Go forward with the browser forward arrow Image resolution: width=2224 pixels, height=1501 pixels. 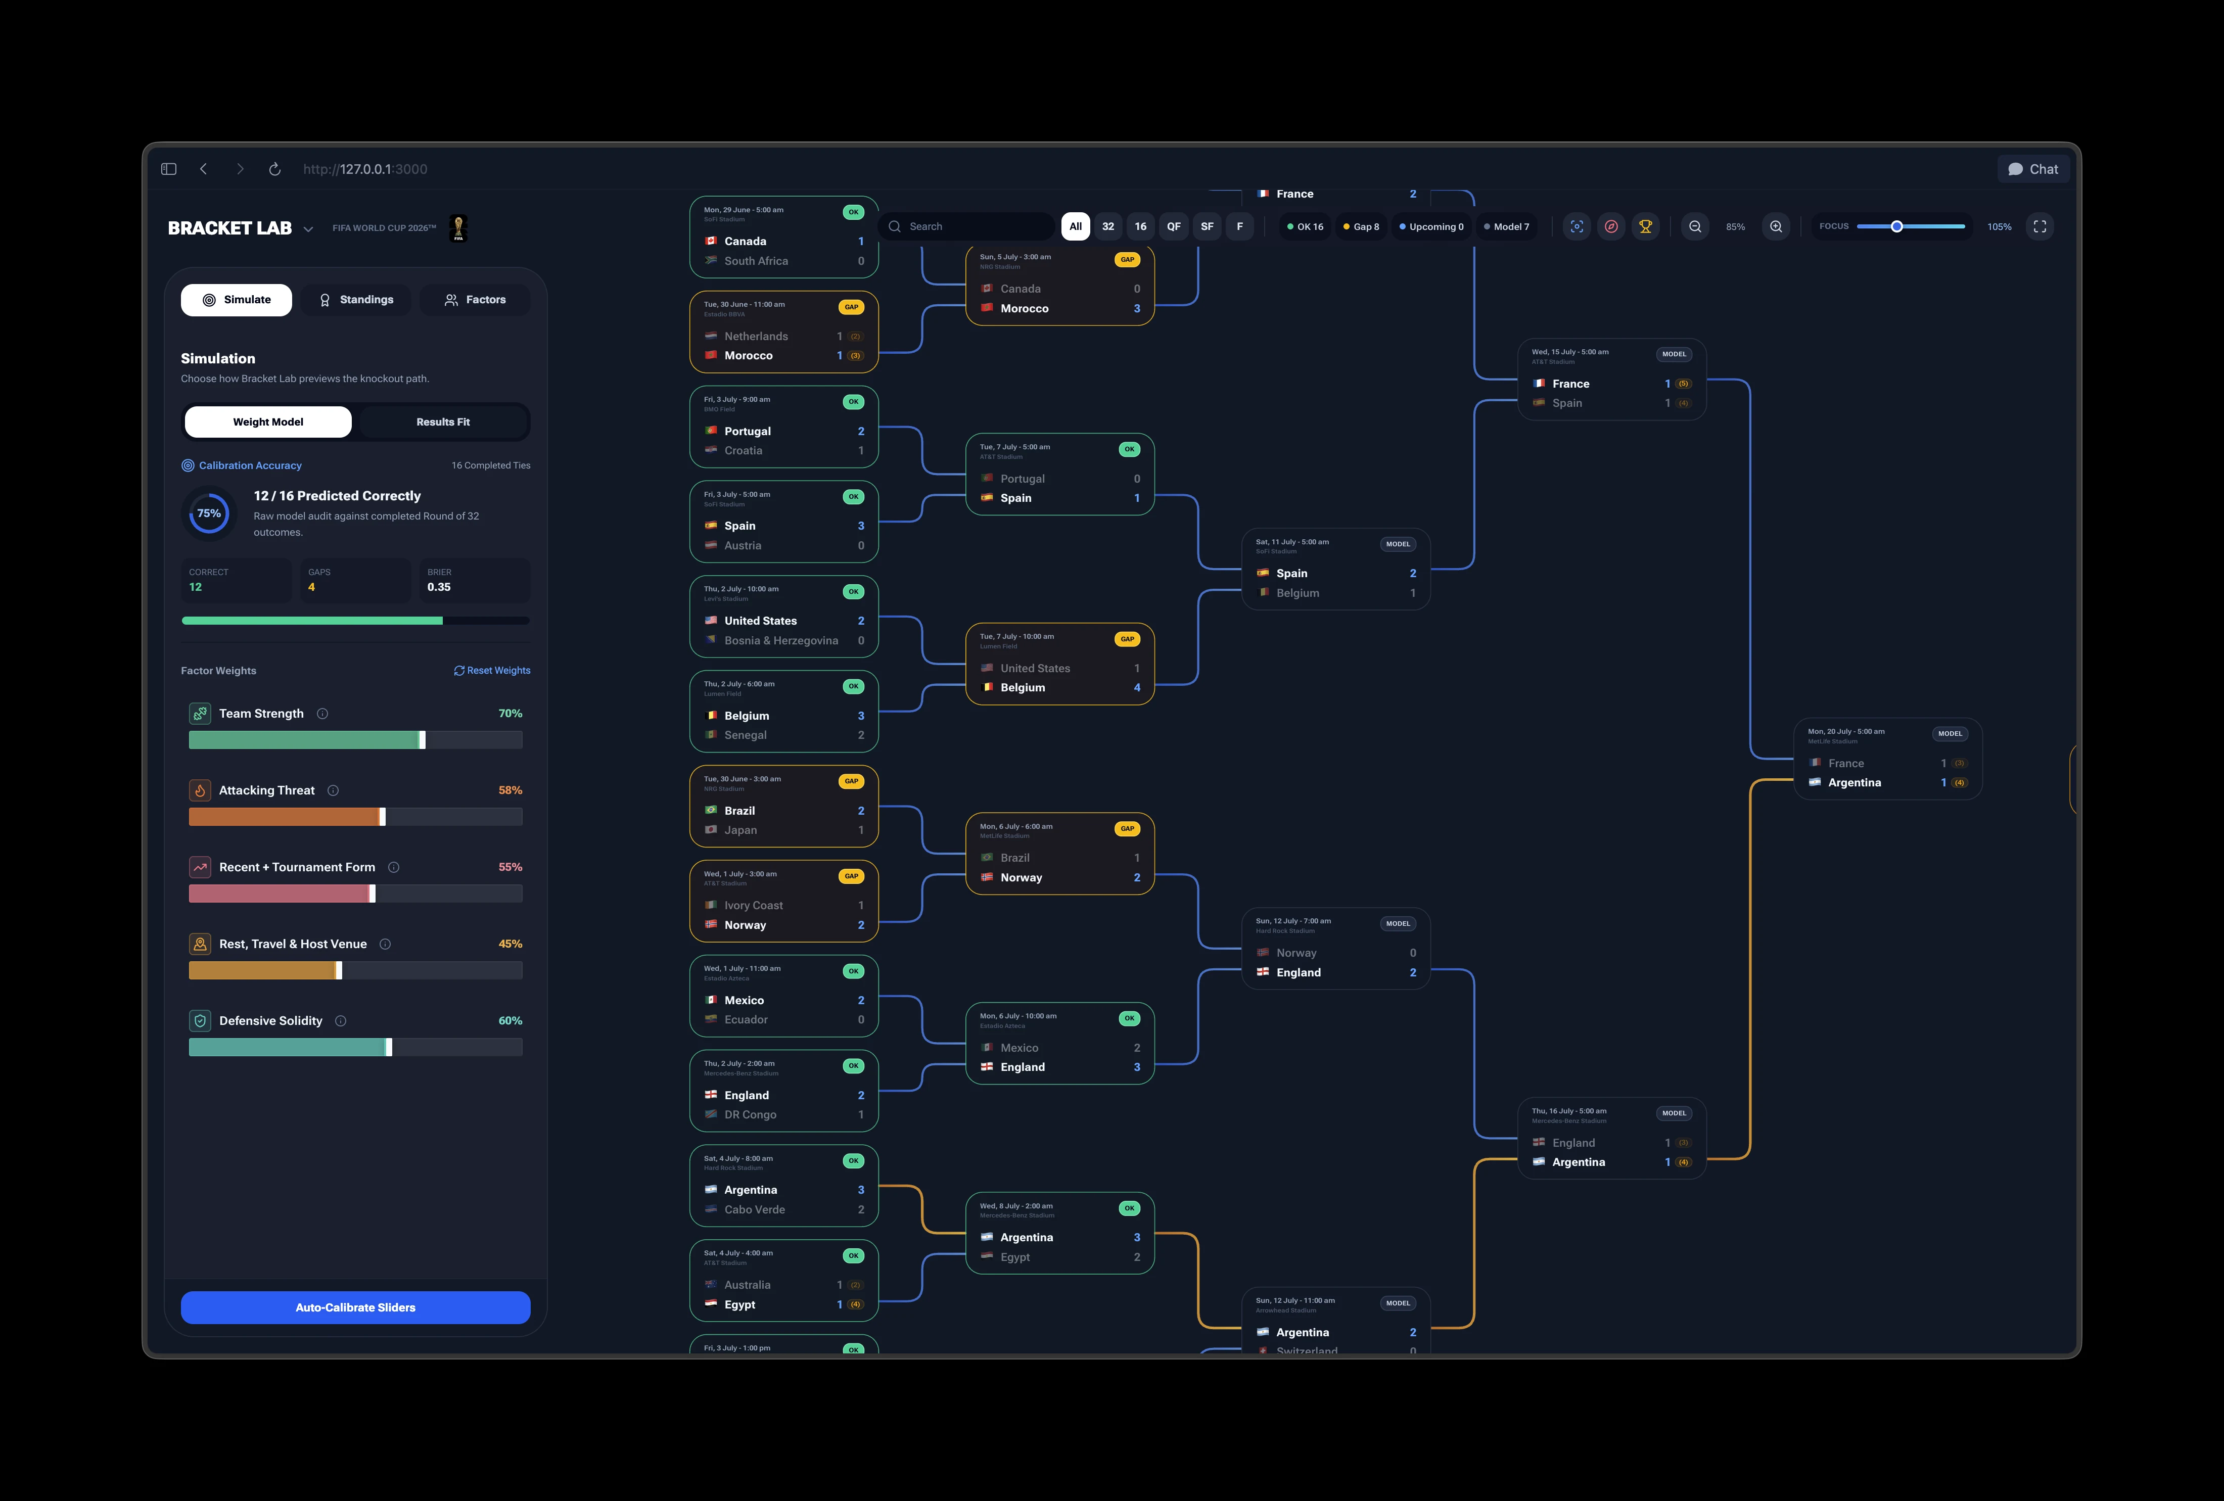(x=240, y=169)
